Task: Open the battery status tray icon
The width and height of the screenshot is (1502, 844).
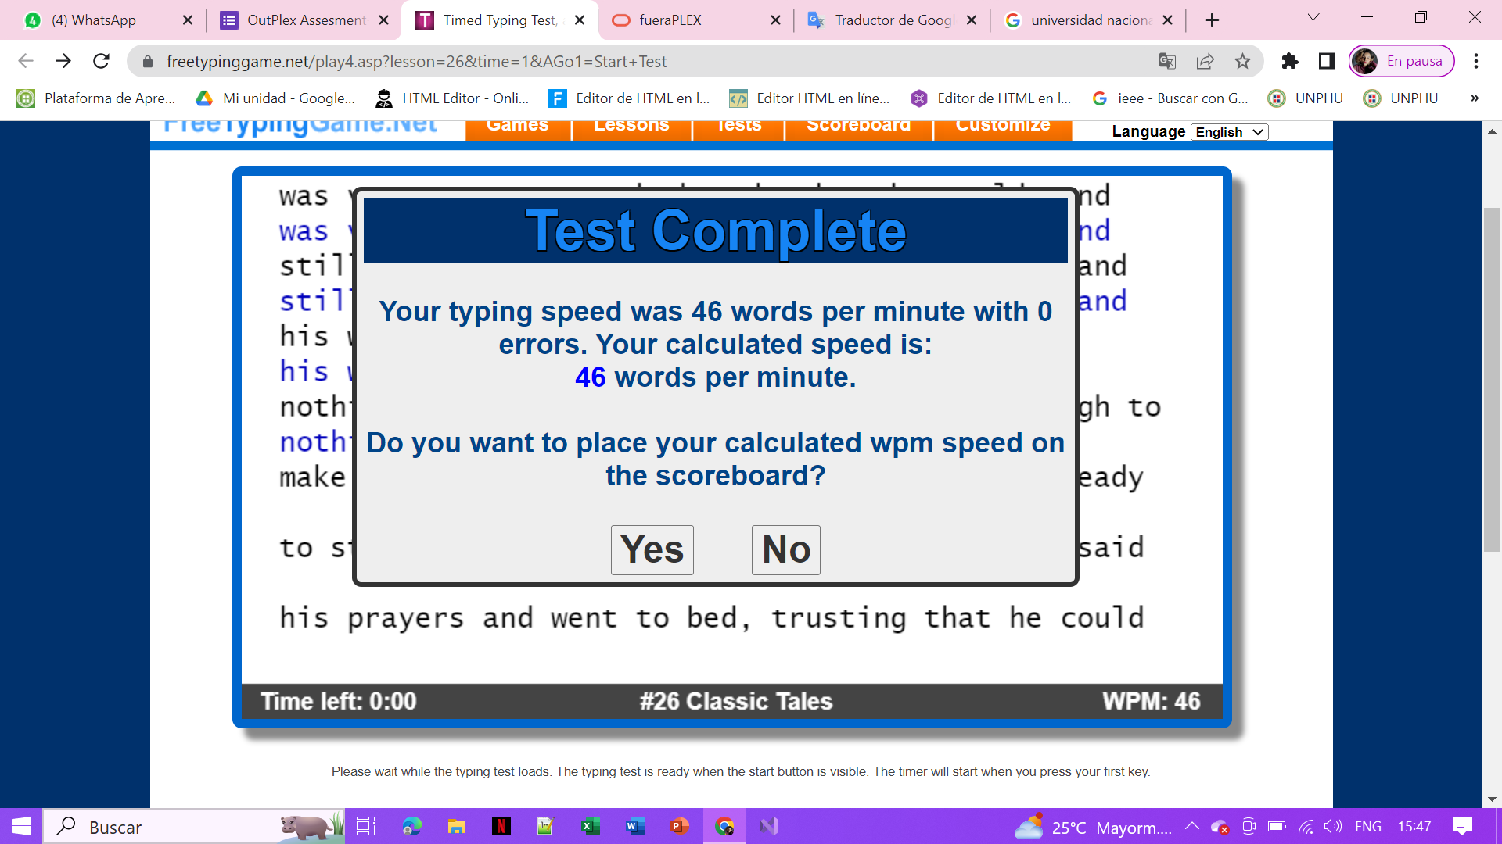Action: click(x=1277, y=826)
